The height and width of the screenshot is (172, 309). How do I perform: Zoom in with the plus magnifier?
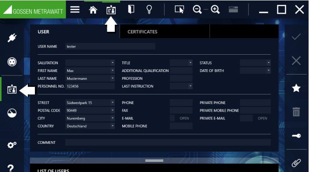click(x=215, y=9)
